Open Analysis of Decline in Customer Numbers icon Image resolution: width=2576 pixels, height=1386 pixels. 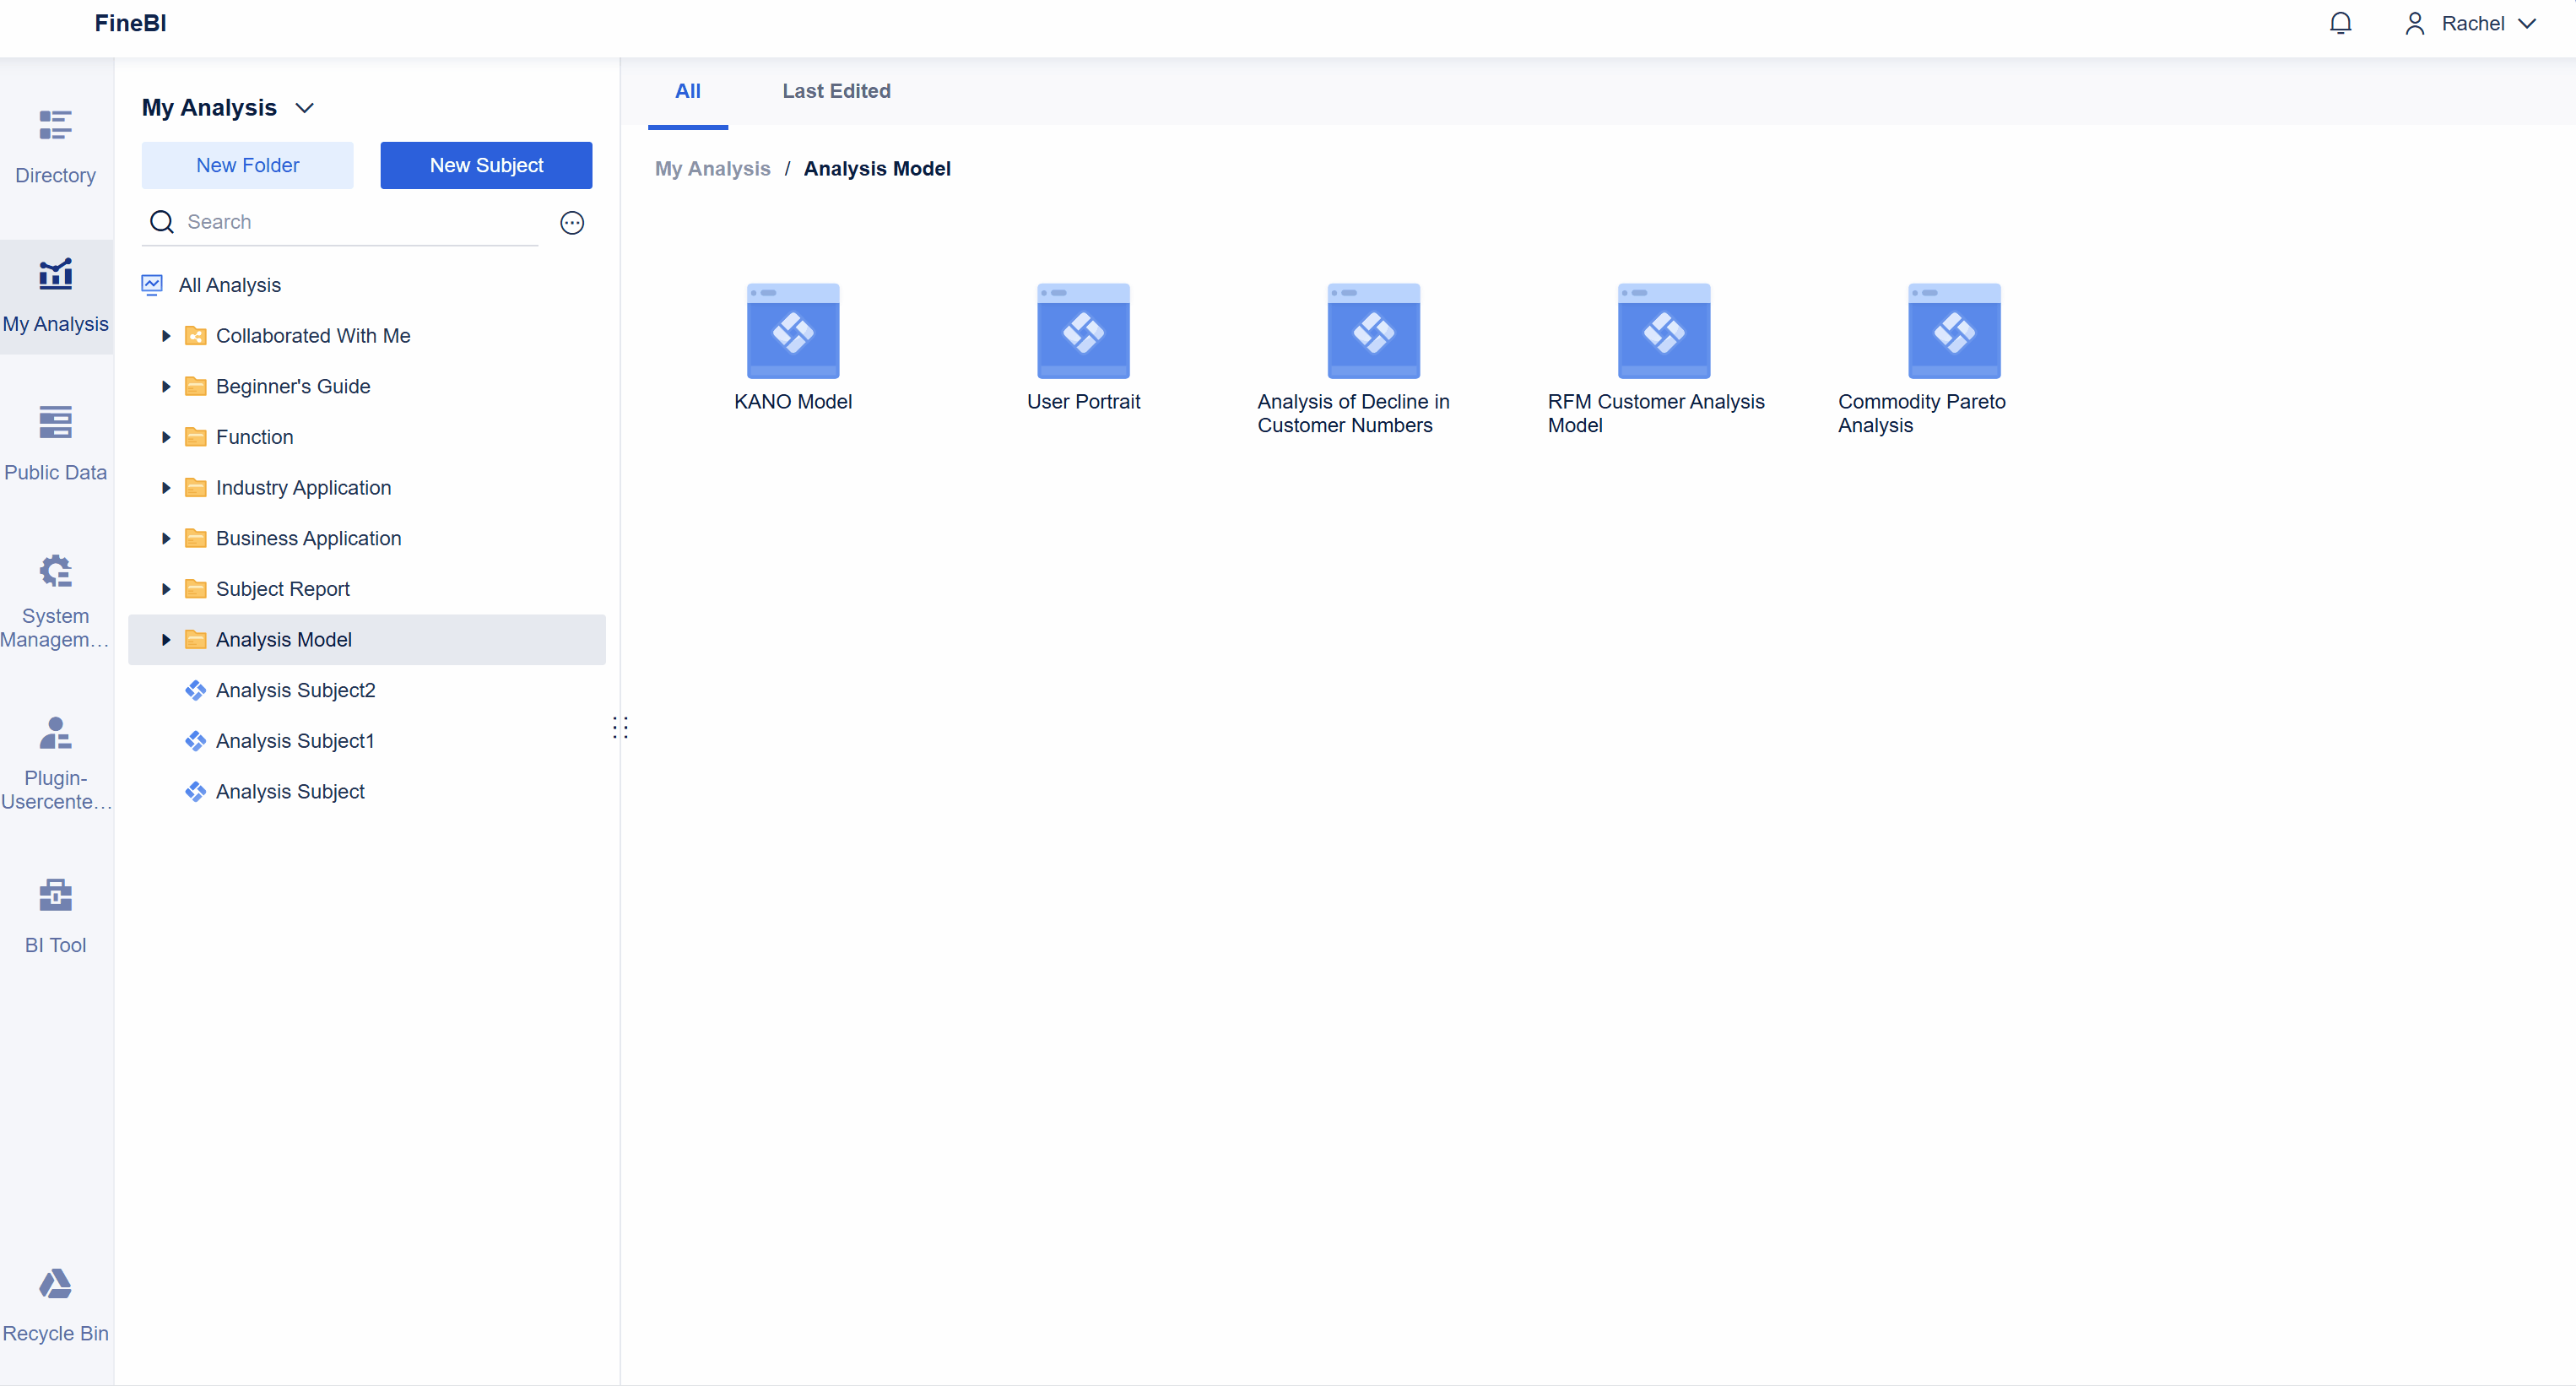[x=1373, y=331]
